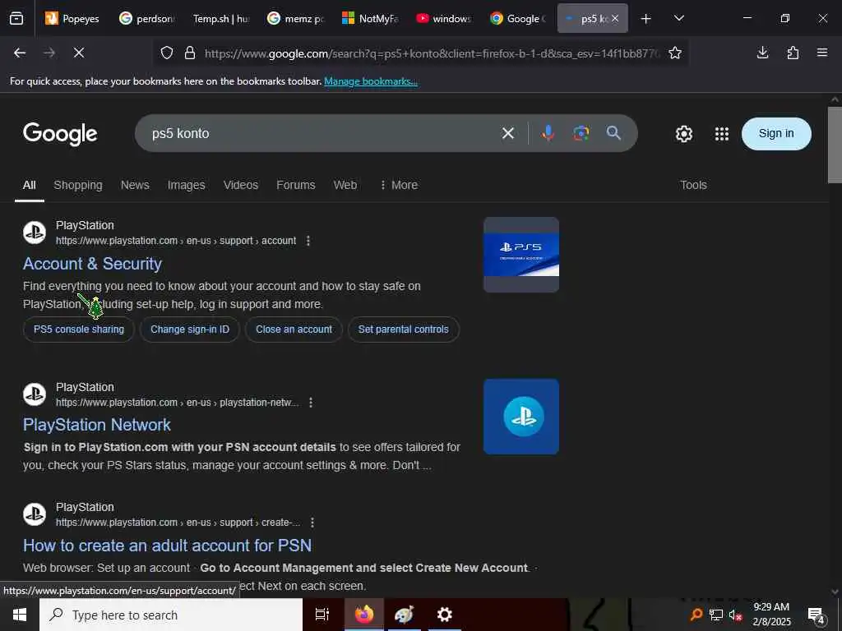Image resolution: width=842 pixels, height=631 pixels.
Task: Submit search with magnifier icon
Action: click(613, 133)
